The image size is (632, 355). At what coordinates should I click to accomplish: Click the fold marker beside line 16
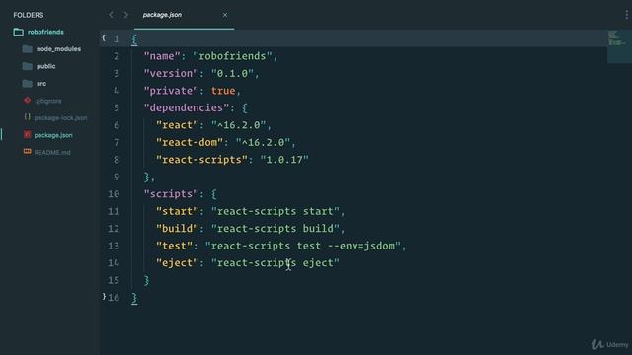click(x=104, y=297)
